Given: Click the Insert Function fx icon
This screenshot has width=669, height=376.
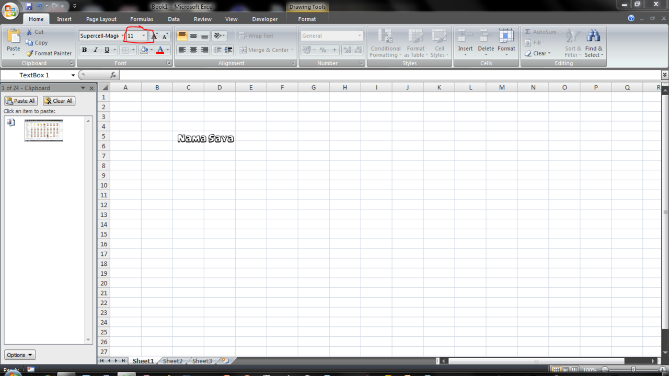Looking at the screenshot, I should point(113,75).
